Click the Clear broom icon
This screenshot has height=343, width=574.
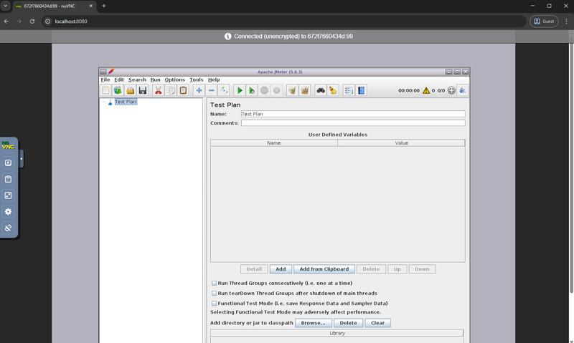coord(292,90)
